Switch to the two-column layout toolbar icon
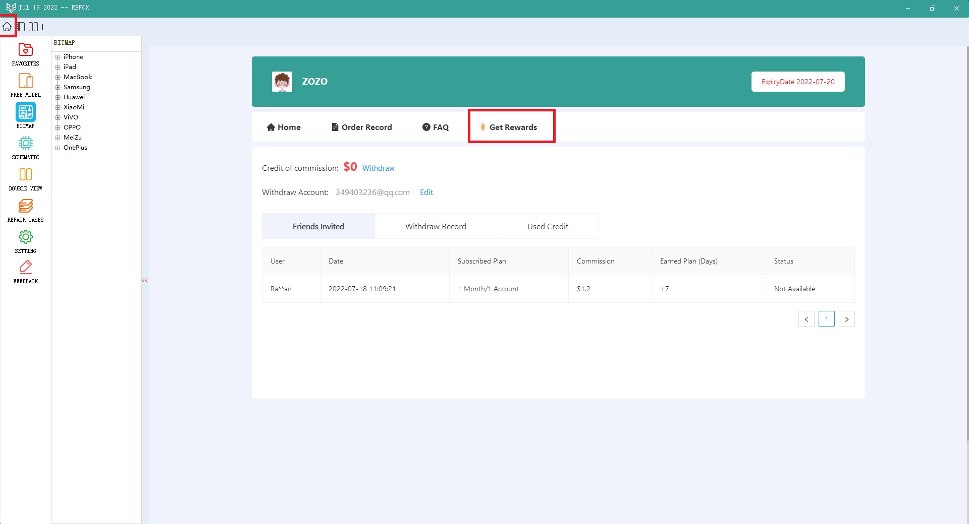969x524 pixels. point(33,27)
